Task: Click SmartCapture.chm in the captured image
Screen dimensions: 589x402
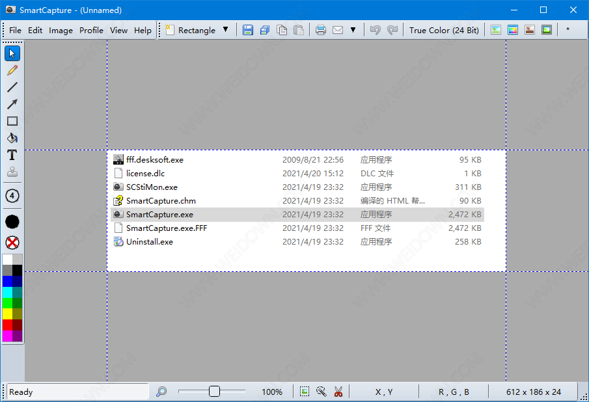Action: 161,201
